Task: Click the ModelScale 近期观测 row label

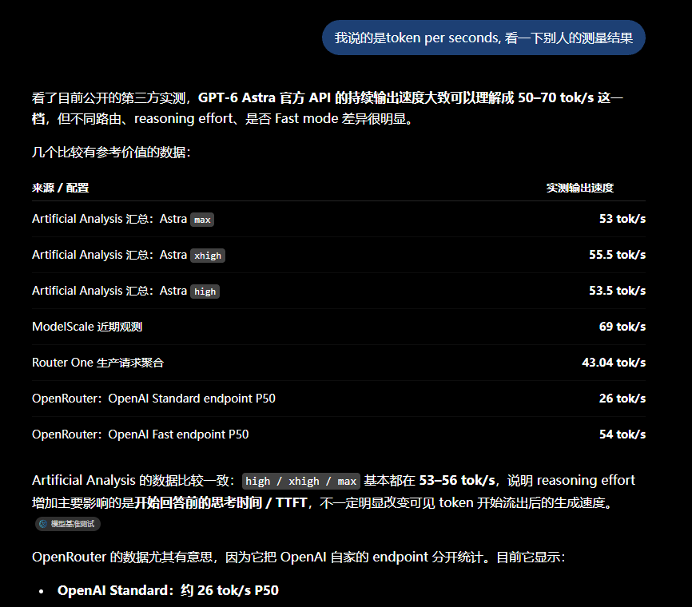Action: point(87,327)
